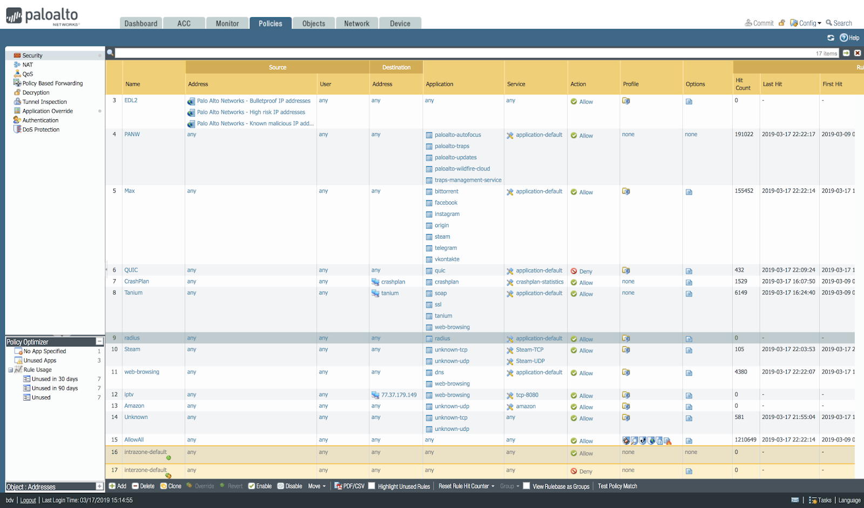Select Tunnel Inspection policies
Viewport: 864px width, 508px height.
pos(44,101)
